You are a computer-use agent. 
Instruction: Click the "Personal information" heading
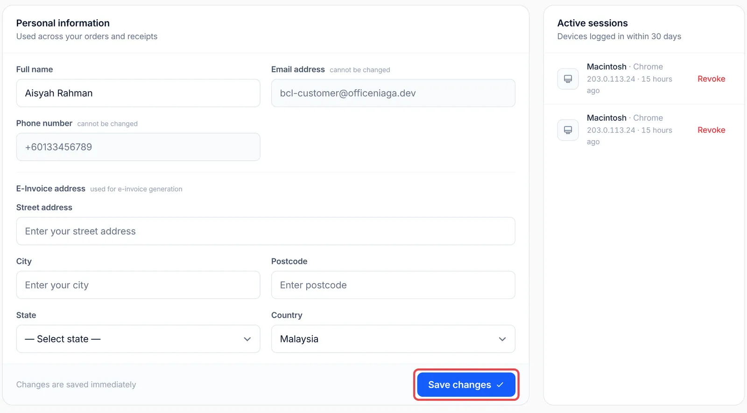pos(63,23)
